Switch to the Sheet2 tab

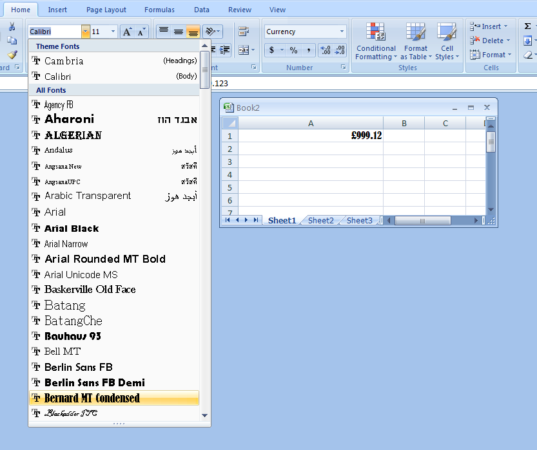pos(320,220)
